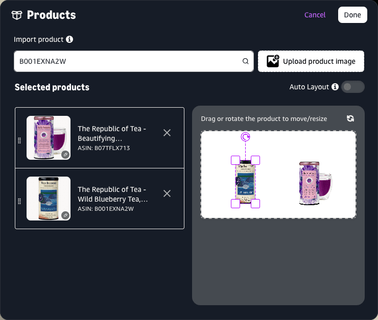Screen dimensions: 378x320
Task: Click bottom-right resize handle of selected product
Action: (x=255, y=204)
